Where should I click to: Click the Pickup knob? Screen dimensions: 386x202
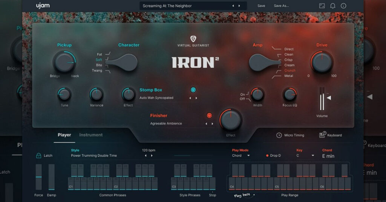pos(64,62)
